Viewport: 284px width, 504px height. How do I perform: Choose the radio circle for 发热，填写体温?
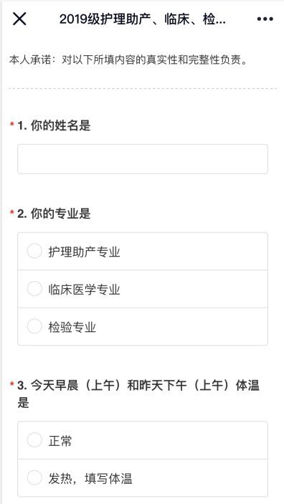tap(34, 477)
